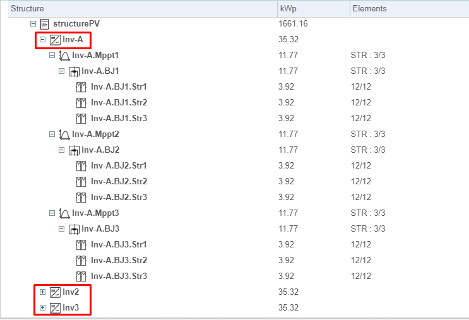
Task: Click the Inv-A.Mppt3 curve icon
Action: (64, 213)
